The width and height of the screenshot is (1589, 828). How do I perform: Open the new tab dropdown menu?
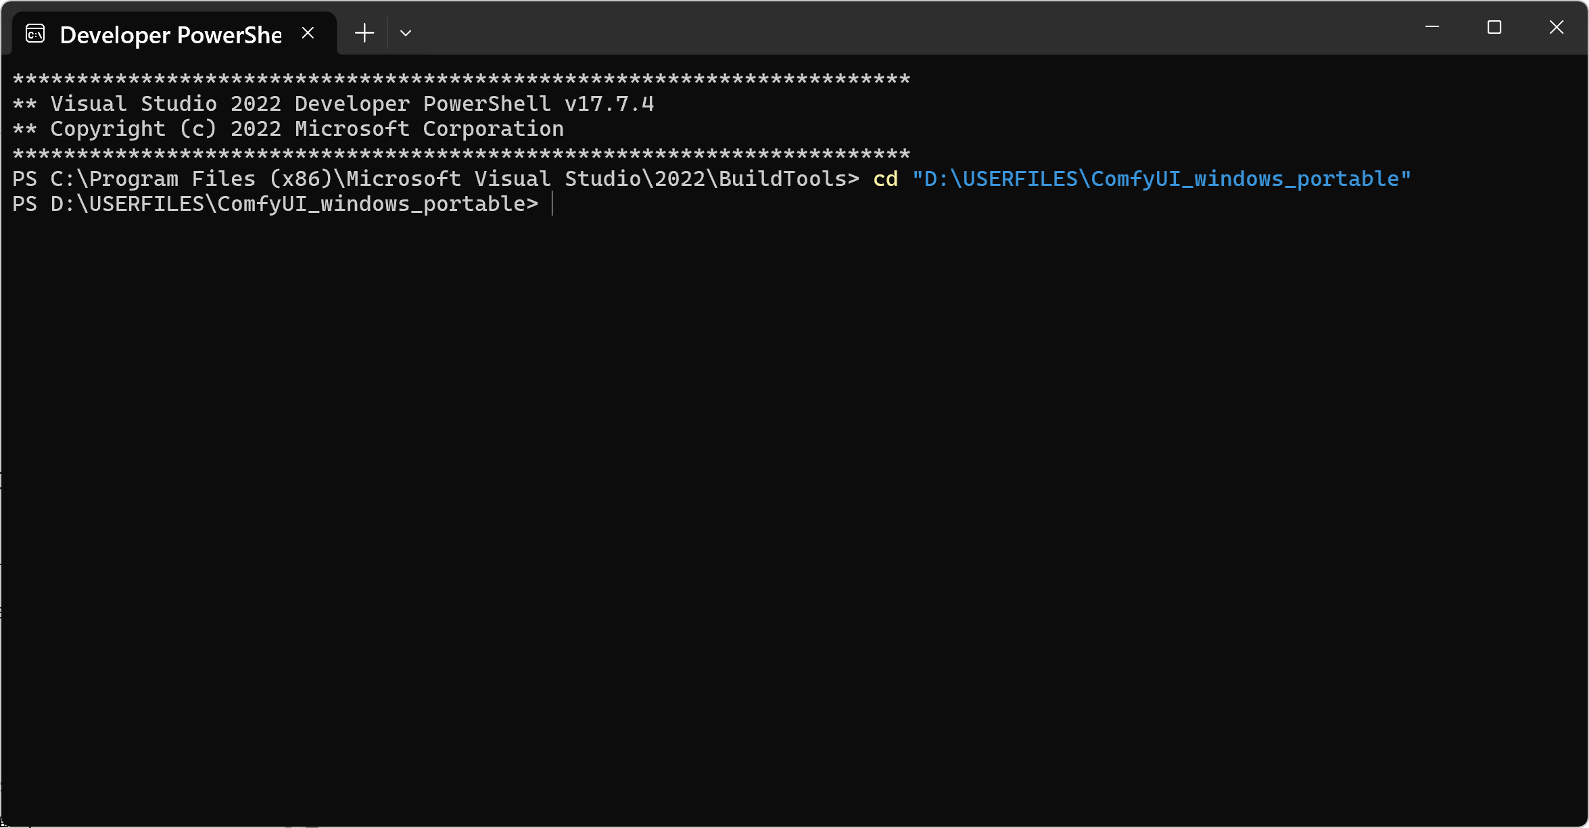pyautogui.click(x=405, y=32)
